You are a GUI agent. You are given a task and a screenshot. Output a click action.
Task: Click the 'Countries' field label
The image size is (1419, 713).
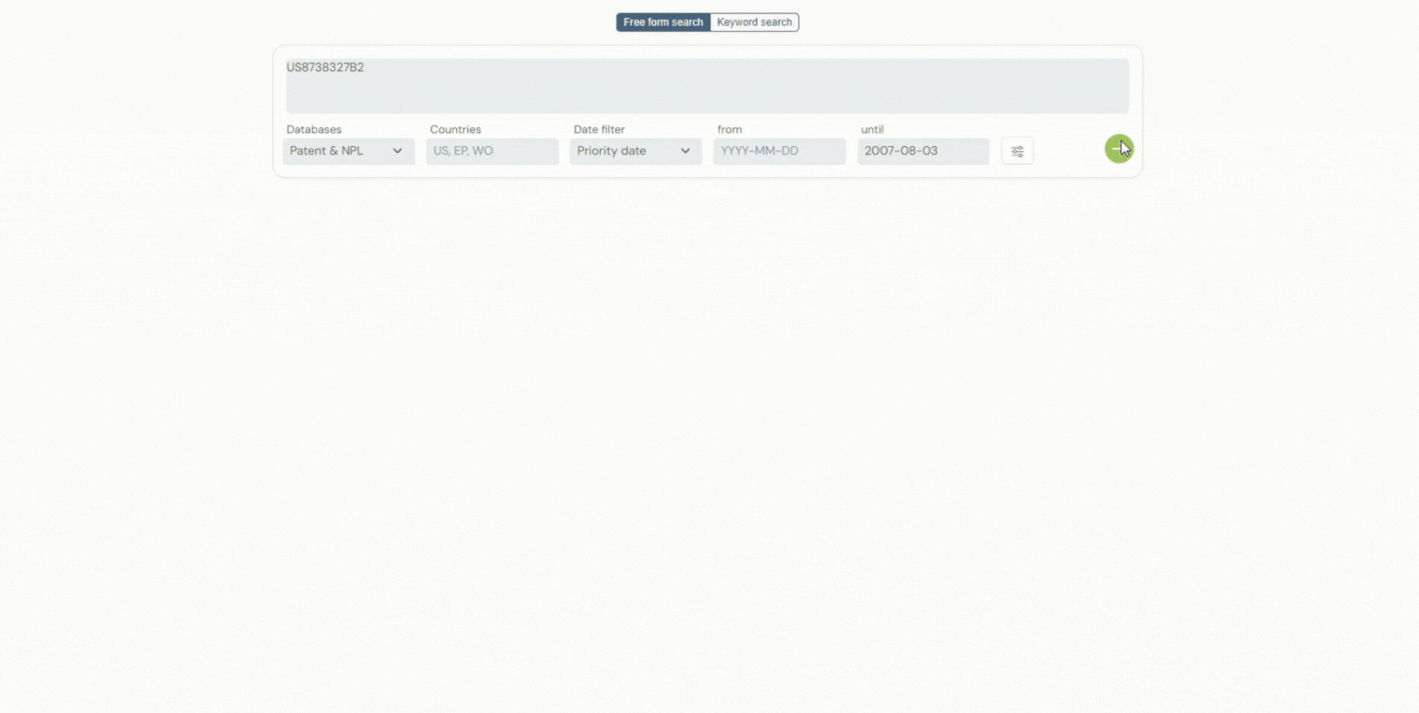pos(455,130)
